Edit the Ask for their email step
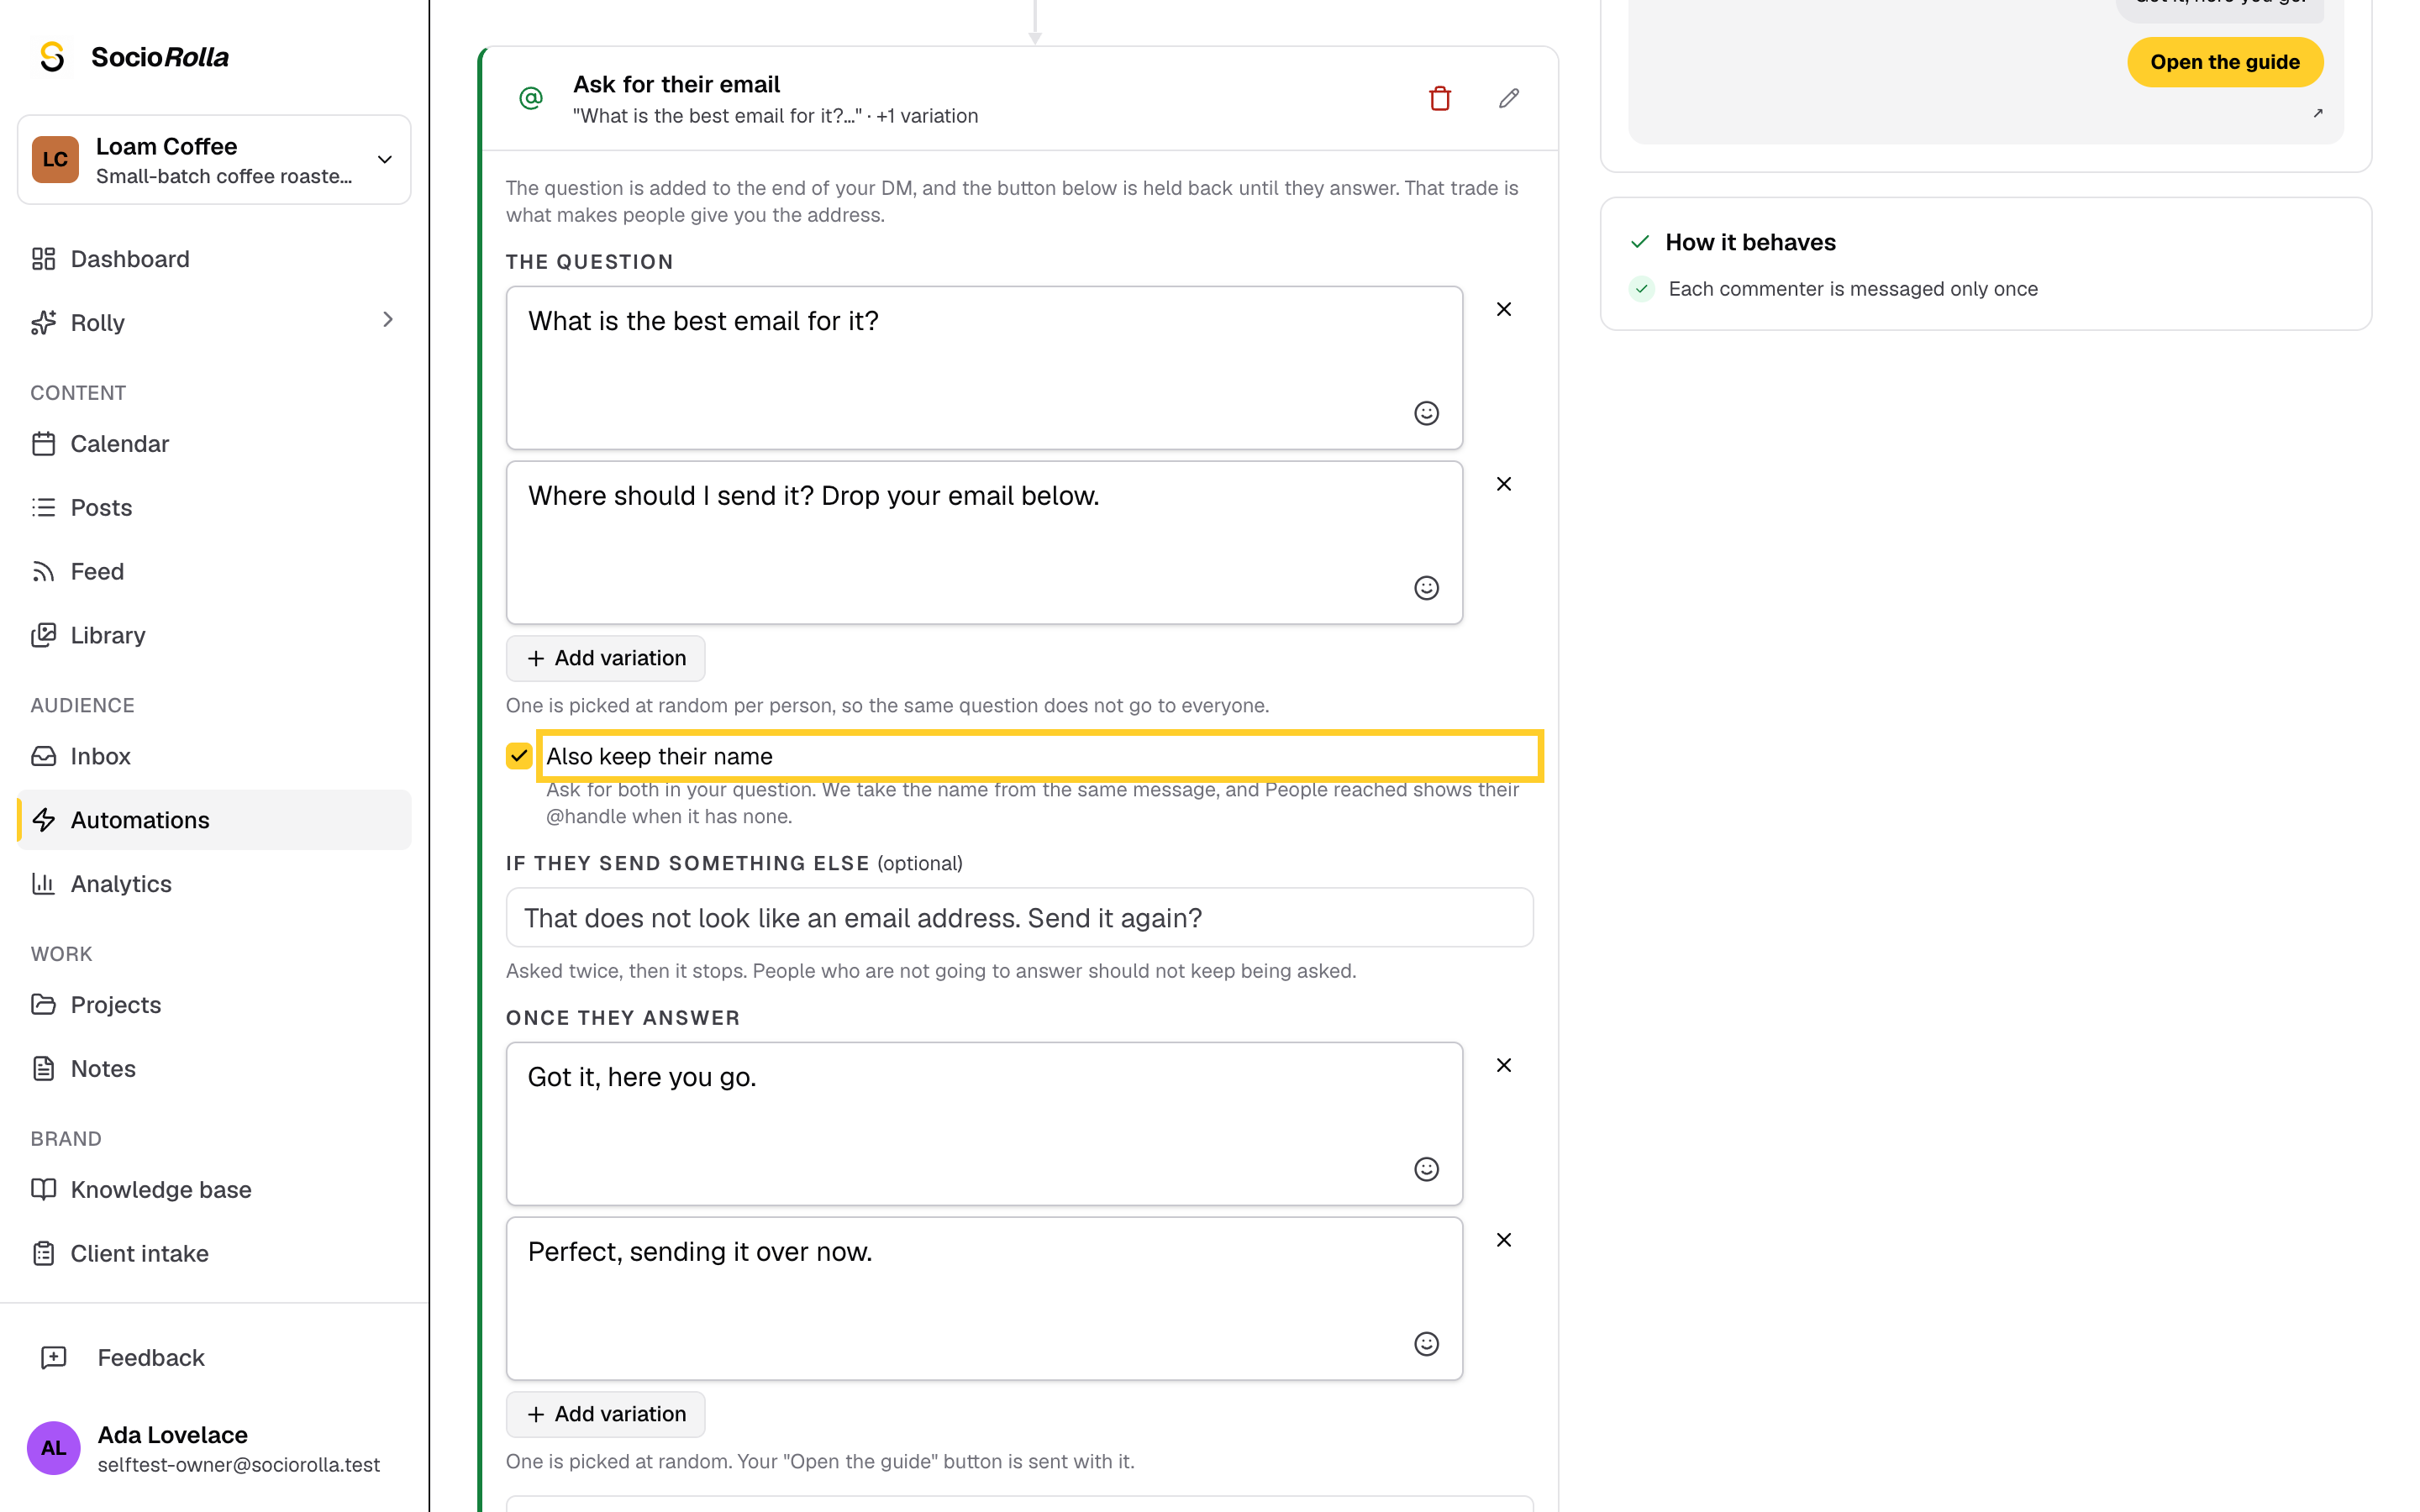Viewport: 2420px width, 1512px height. point(1508,98)
